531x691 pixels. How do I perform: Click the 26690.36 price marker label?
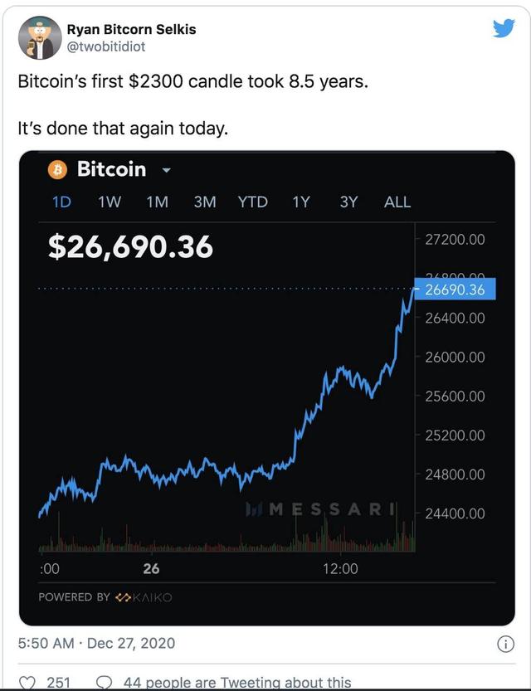tap(454, 289)
